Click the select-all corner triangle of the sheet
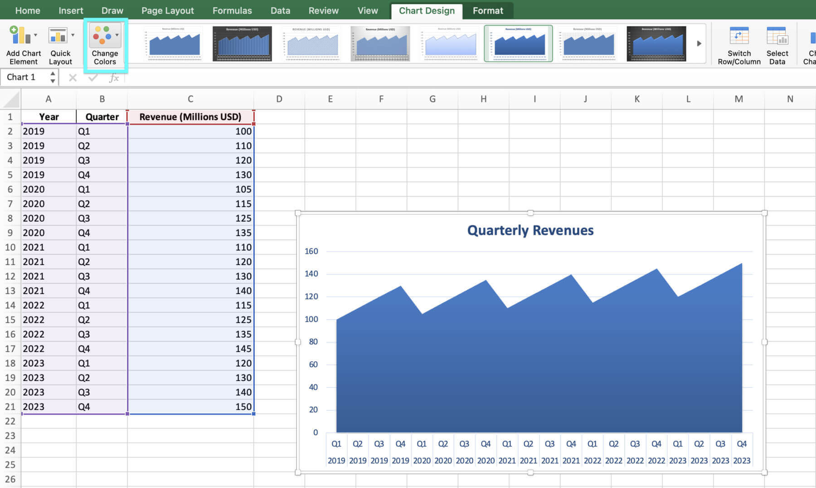The image size is (816, 488). 12,99
